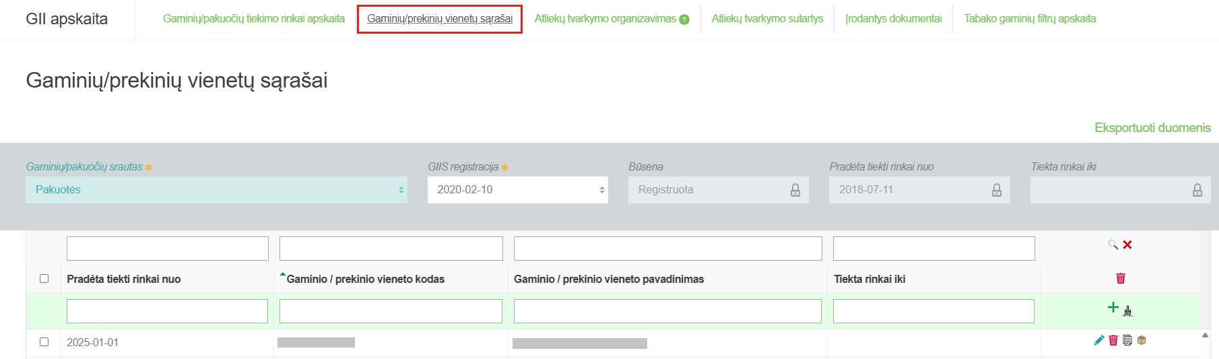Click the trash icon in the table header

pos(1121,278)
